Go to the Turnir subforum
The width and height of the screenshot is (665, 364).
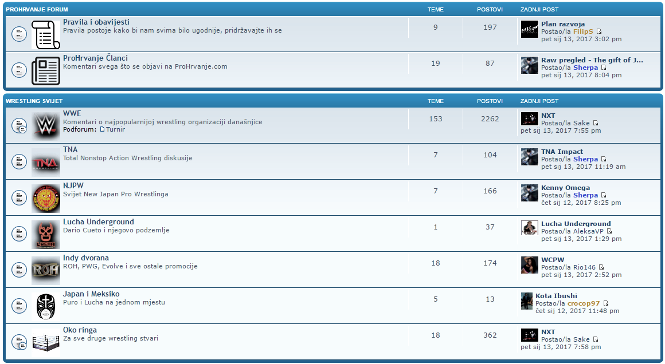(115, 129)
